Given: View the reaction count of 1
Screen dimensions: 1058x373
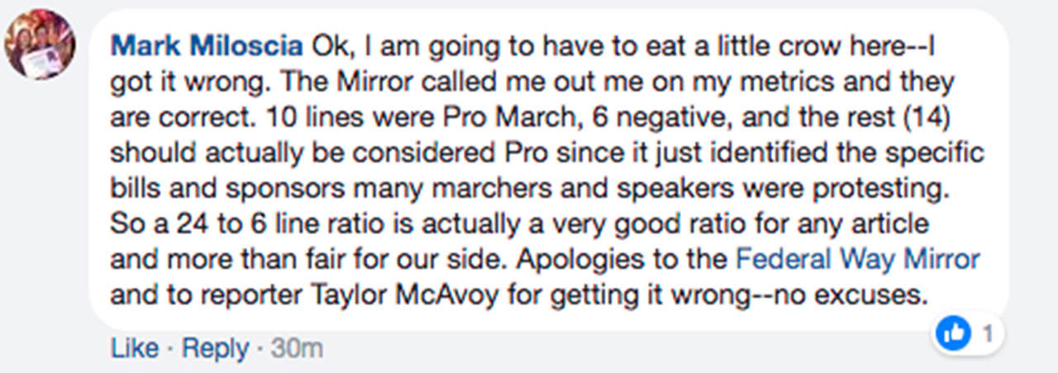Looking at the screenshot, I should pyautogui.click(x=987, y=334).
